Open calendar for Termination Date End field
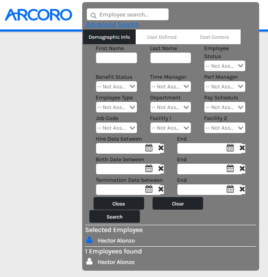The width and height of the screenshot is (268, 277). point(230,189)
